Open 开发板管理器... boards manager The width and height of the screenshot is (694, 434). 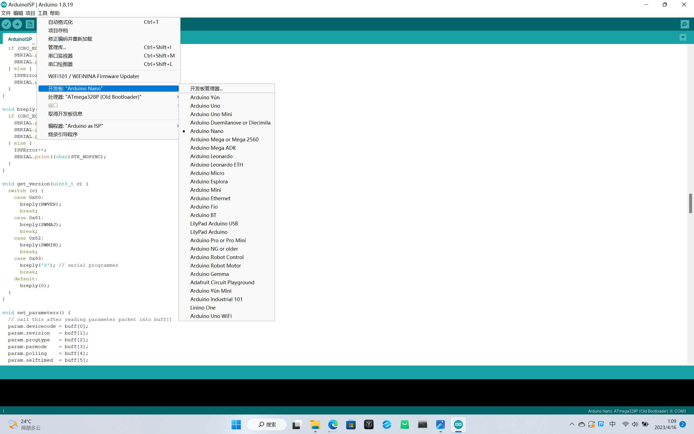pyautogui.click(x=227, y=88)
